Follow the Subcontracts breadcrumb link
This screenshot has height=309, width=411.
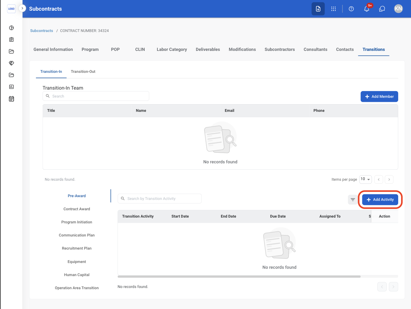tap(41, 31)
